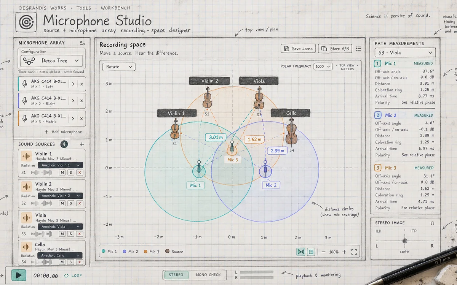The image size is (457, 285).
Task: Zoom out with the minus button
Action: point(323,252)
